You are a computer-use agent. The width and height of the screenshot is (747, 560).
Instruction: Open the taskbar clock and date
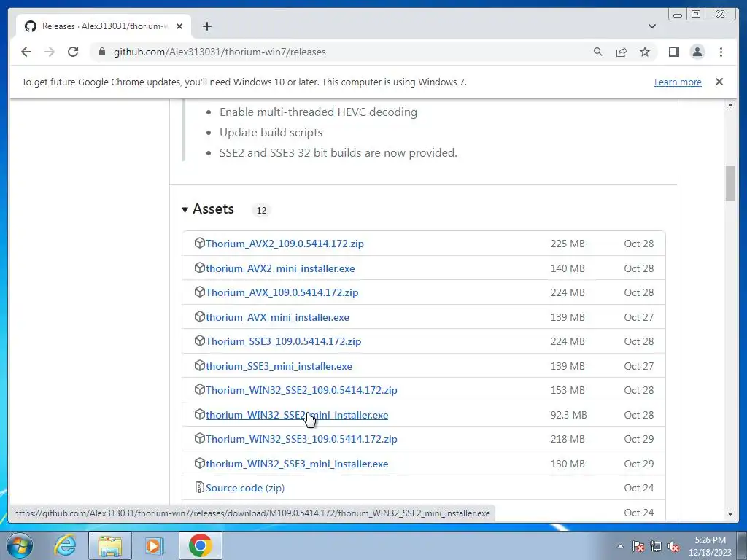point(710,546)
